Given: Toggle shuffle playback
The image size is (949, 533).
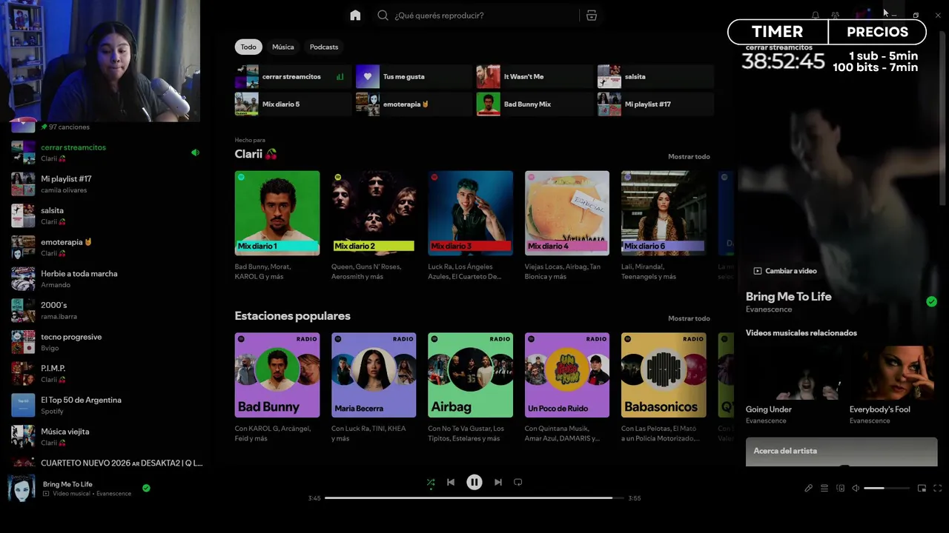Looking at the screenshot, I should pos(431,483).
